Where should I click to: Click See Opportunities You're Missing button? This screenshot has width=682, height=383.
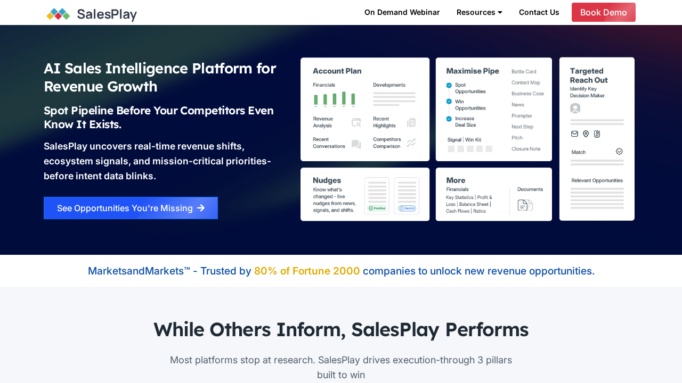click(x=131, y=208)
